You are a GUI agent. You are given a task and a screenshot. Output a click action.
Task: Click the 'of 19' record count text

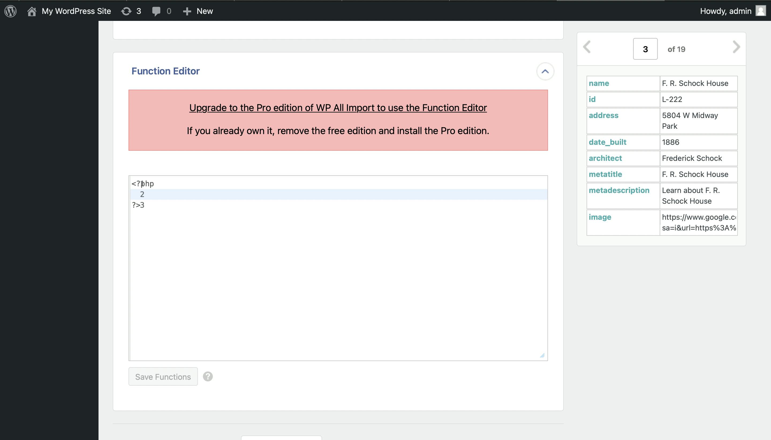(x=676, y=49)
